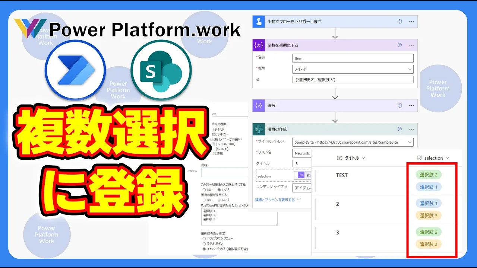Click 選択肢 1 pill in TEST row

coord(429,187)
